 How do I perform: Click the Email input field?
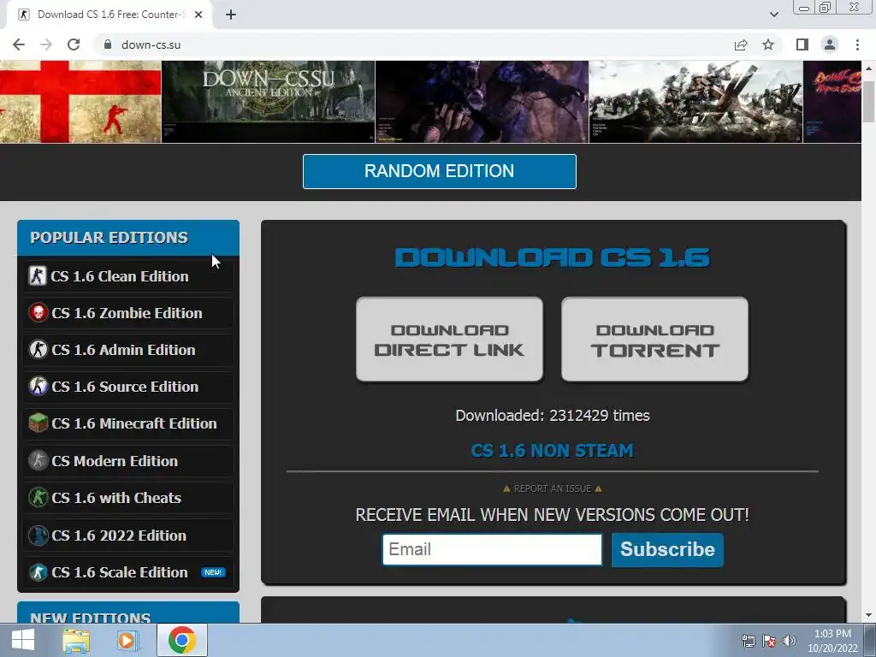coord(492,549)
